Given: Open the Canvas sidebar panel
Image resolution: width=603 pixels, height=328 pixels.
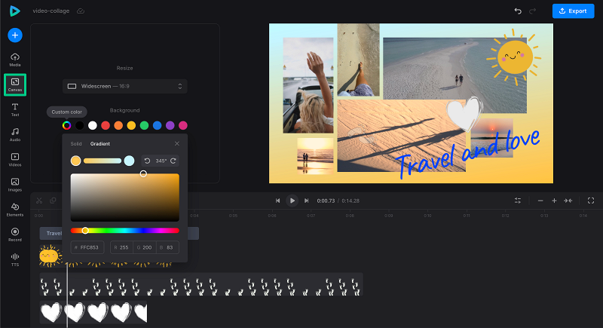Looking at the screenshot, I should (x=15, y=84).
